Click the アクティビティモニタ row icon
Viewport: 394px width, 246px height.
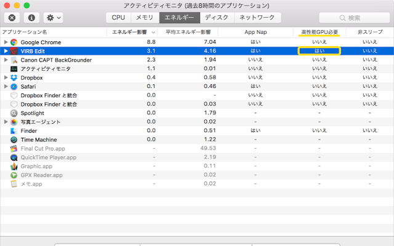[14, 69]
